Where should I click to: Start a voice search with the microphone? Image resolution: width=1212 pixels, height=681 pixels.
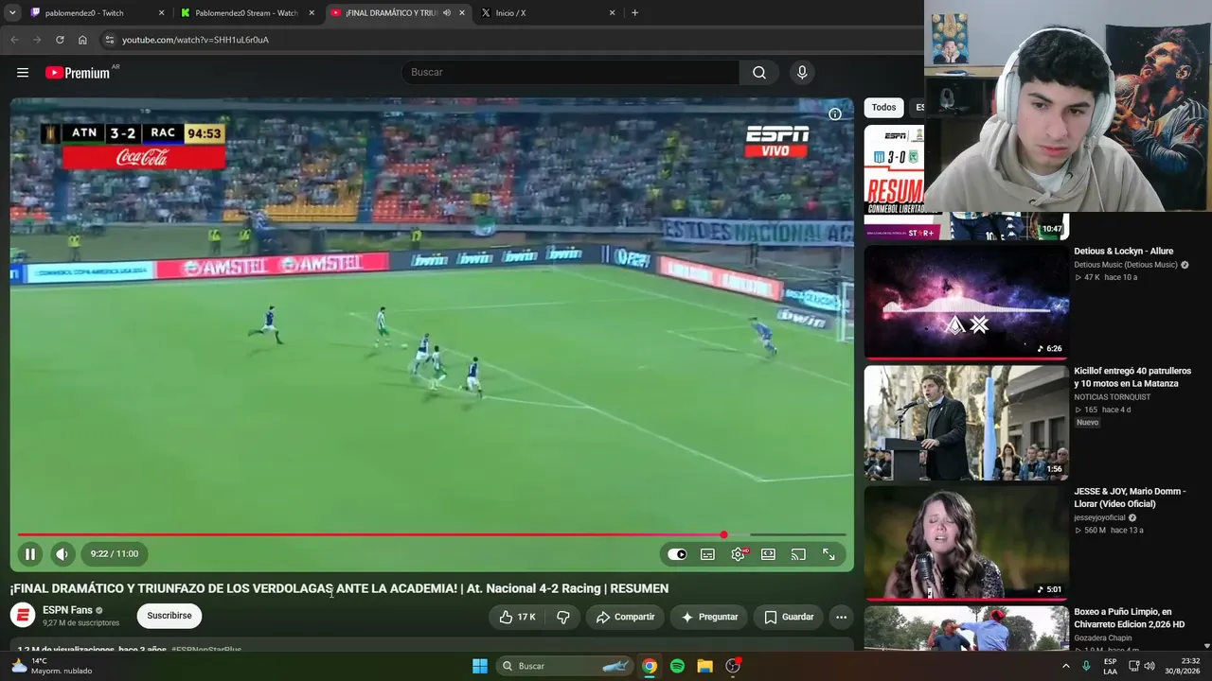[802, 73]
